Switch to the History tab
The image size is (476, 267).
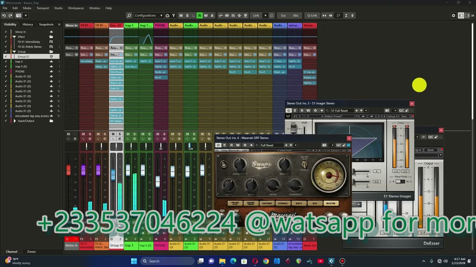click(x=28, y=24)
